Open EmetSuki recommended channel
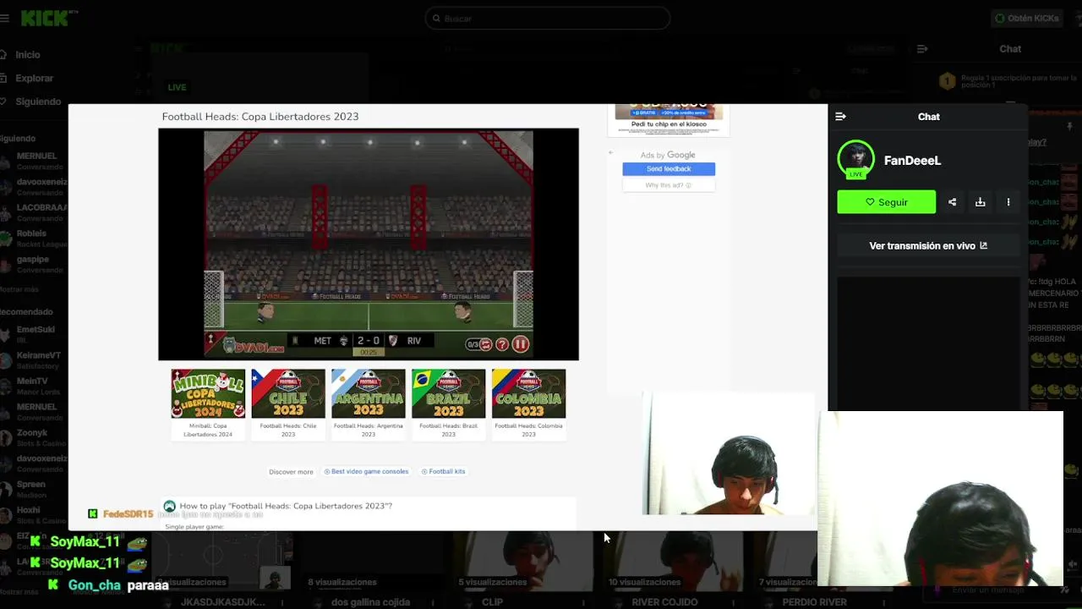Viewport: 1082px width, 609px height. pos(34,334)
